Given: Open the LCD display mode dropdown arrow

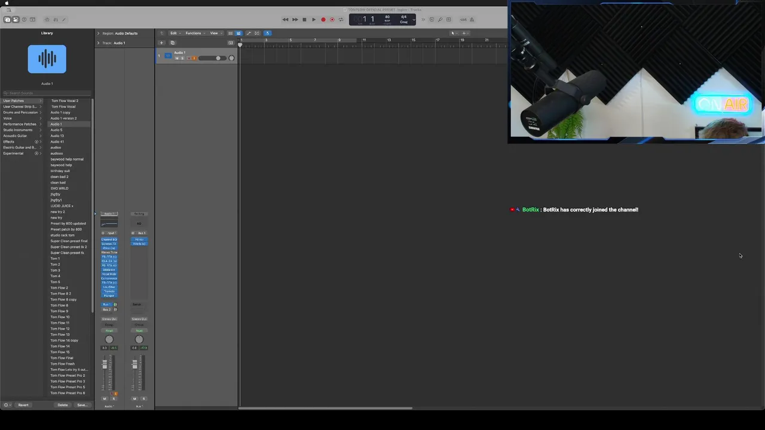Looking at the screenshot, I should [414, 20].
